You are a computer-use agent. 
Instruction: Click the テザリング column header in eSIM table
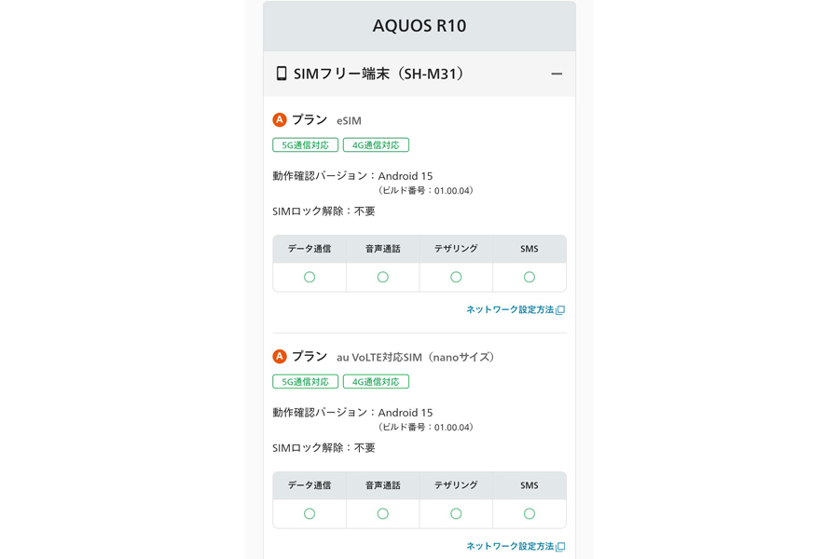(456, 249)
